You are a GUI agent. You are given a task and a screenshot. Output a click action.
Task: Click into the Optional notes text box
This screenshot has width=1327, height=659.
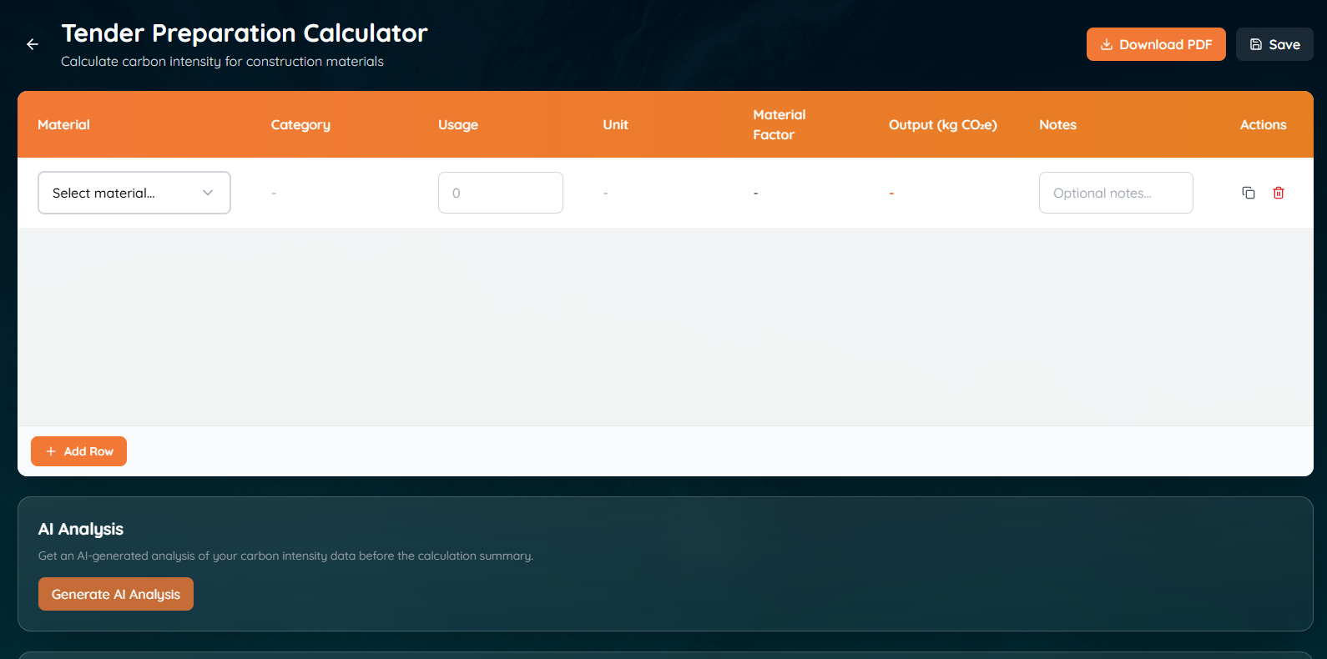coord(1115,193)
